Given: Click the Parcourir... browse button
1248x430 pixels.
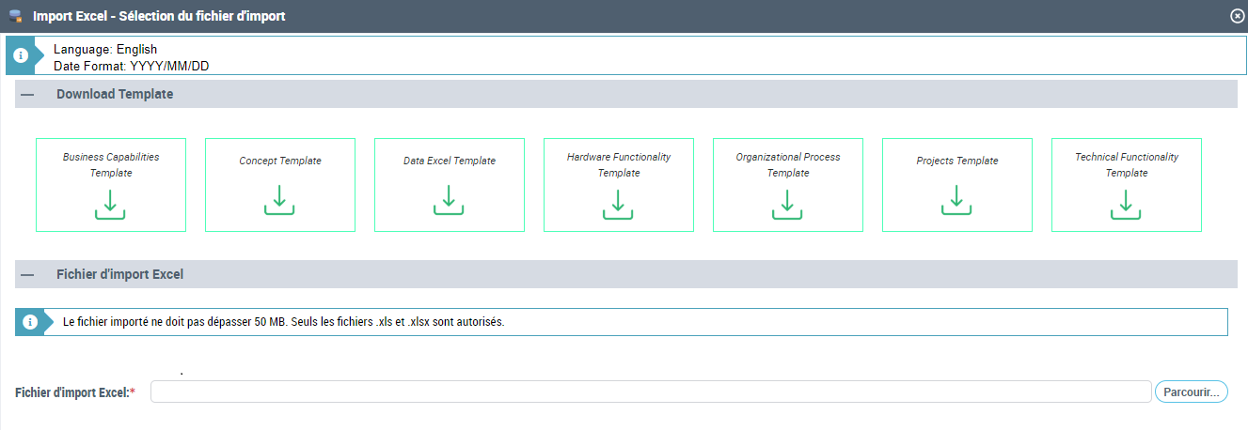Looking at the screenshot, I should (1191, 392).
